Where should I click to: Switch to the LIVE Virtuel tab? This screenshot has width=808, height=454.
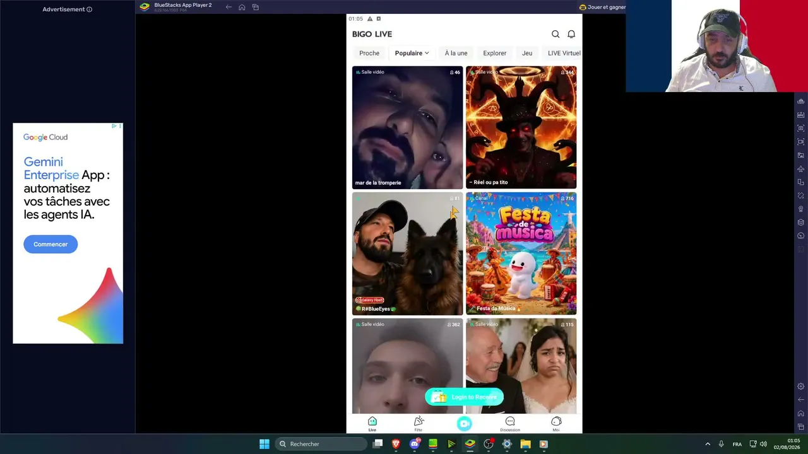564,53
